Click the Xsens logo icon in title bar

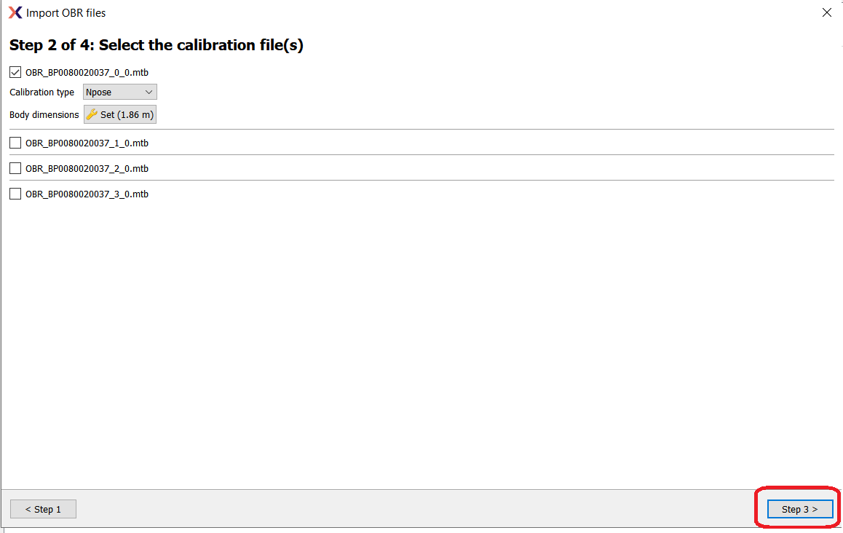click(x=15, y=12)
